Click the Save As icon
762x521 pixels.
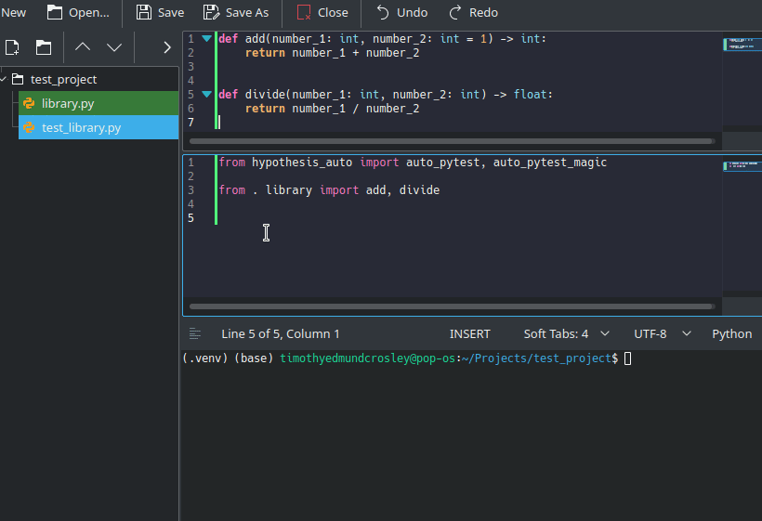coord(212,13)
